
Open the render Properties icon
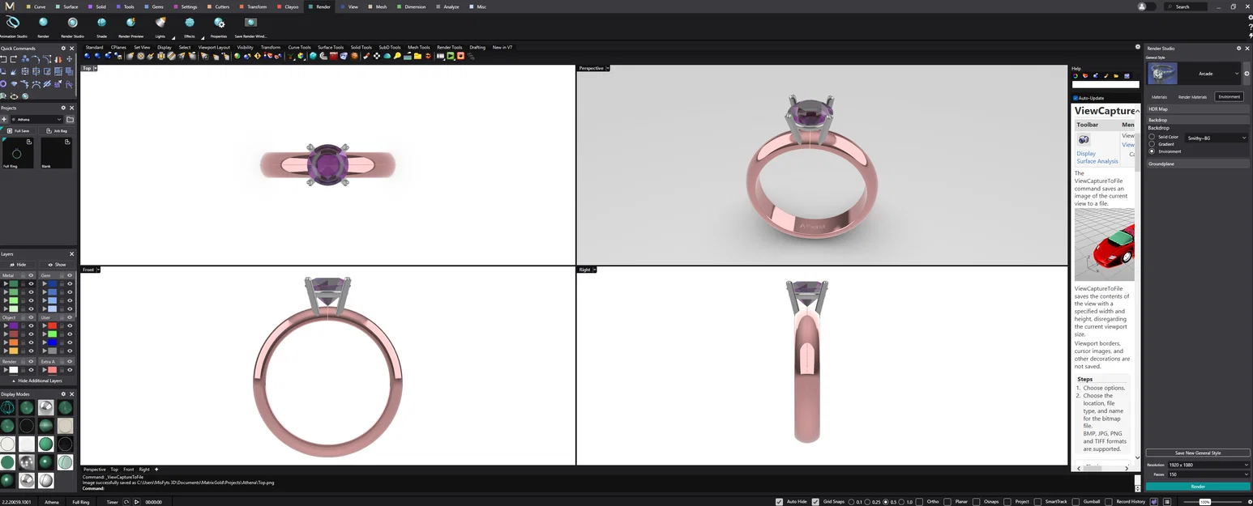point(219,23)
